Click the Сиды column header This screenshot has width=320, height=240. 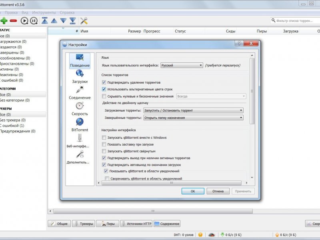tap(221, 31)
